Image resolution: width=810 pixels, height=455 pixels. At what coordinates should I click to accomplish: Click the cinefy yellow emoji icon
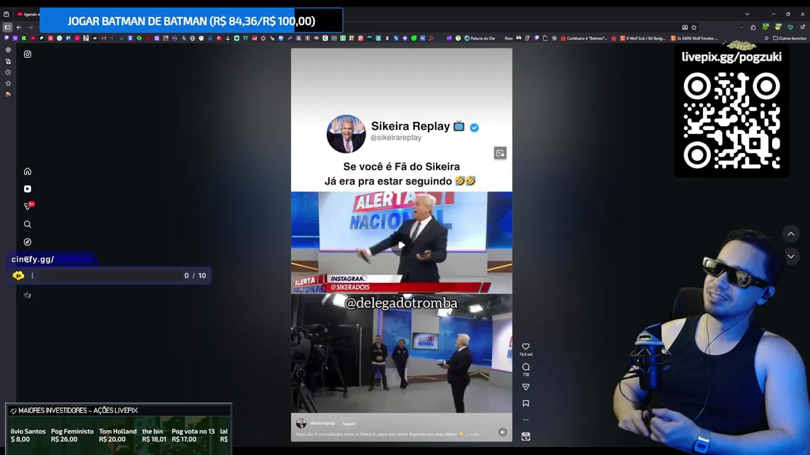coord(18,276)
